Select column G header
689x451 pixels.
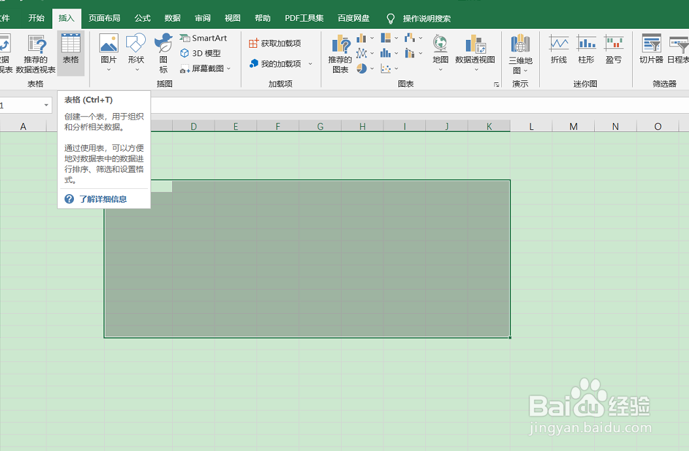pos(321,126)
